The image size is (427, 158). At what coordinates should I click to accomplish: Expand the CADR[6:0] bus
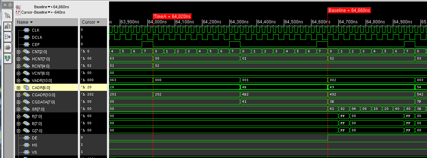click(x=19, y=88)
